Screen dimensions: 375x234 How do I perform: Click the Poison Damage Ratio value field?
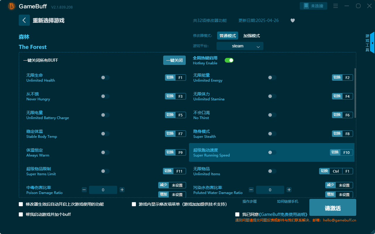[103, 190]
